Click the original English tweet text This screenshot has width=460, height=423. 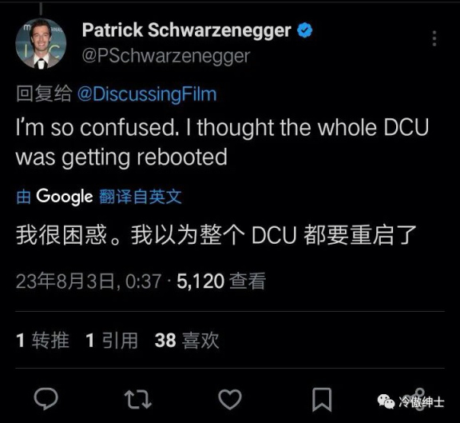point(222,142)
